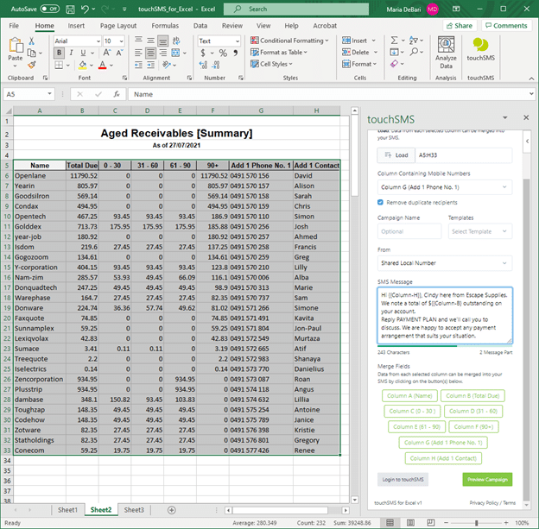
Task: Switch to Sheet3 tab
Action: coord(134,510)
